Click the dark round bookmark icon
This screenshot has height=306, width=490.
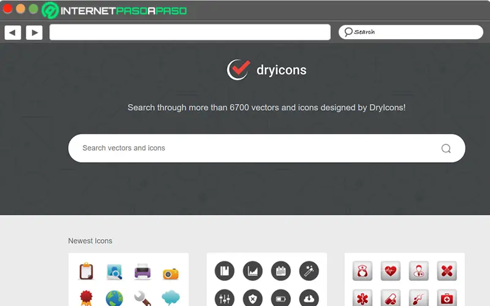(x=224, y=271)
